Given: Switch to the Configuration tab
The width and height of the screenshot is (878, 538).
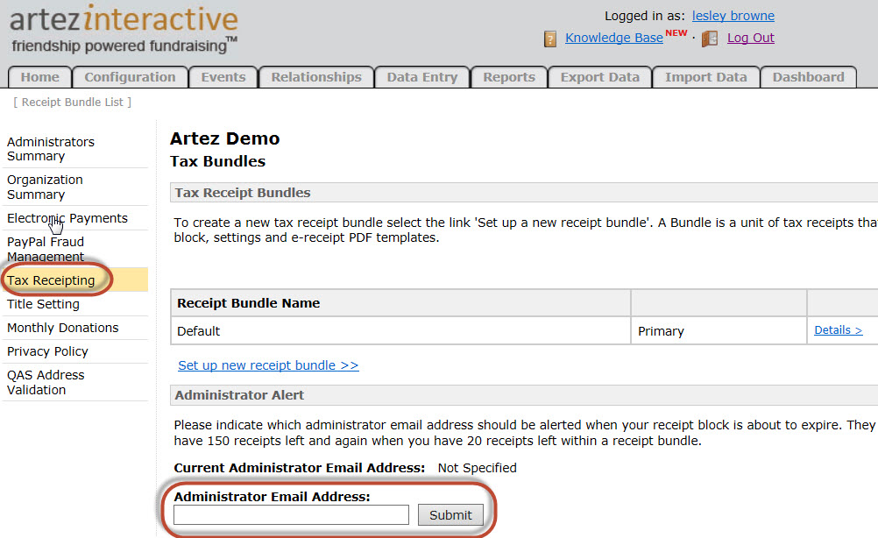Looking at the screenshot, I should point(130,77).
